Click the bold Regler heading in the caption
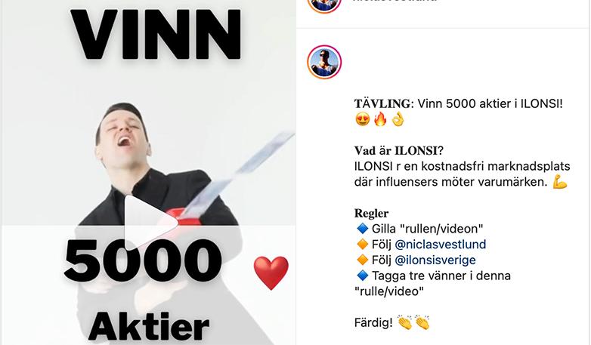Viewport: 591px width, 345px height. [x=371, y=213]
